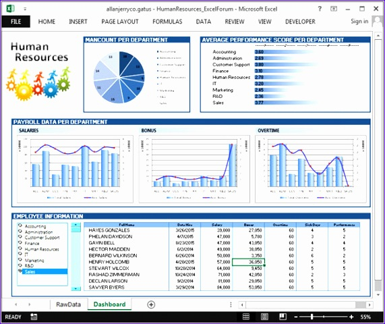This screenshot has width=385, height=324.
Task: Click the macro recording icon in status bar
Action: 34,317
